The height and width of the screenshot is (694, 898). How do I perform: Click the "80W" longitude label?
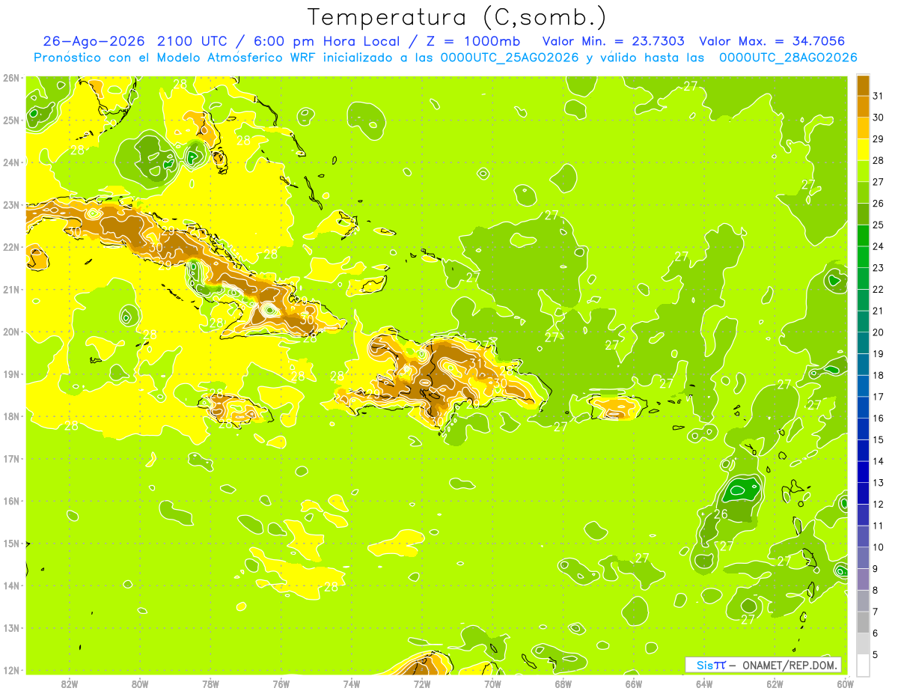click(140, 684)
